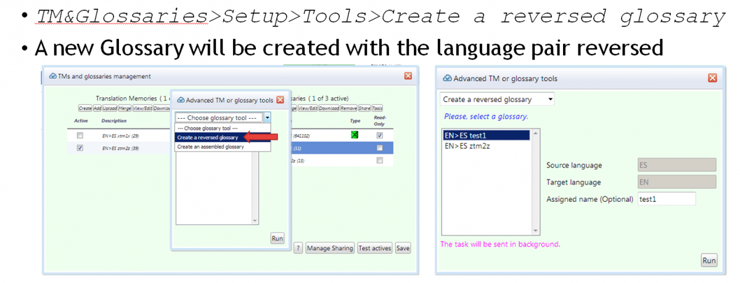The width and height of the screenshot is (740, 283).
Task: Toggle Read-Only checkbox on highlighted blue glossary row
Action: click(379, 148)
